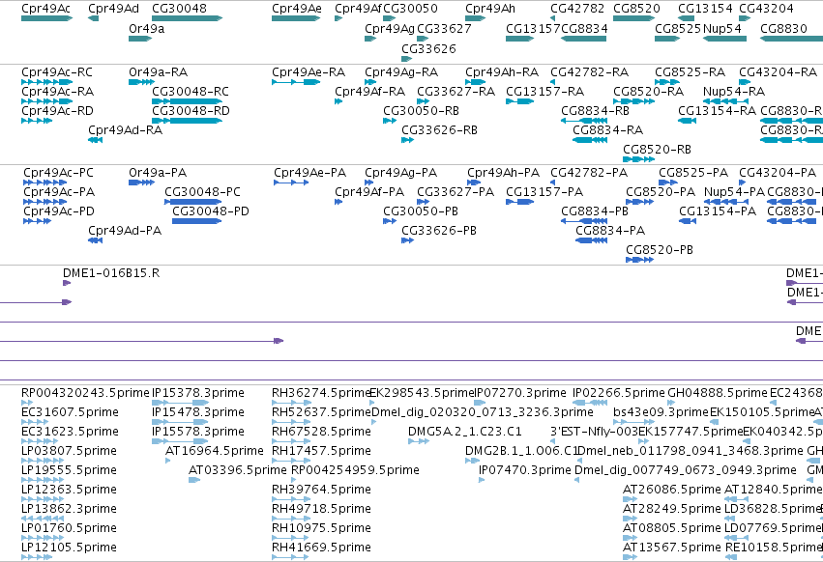Select the LP12105.5prime EST label
The image size is (823, 562).
tap(69, 548)
